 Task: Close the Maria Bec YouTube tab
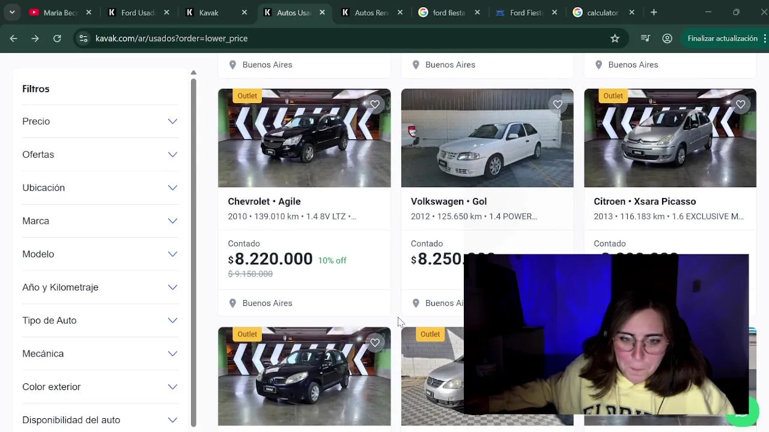click(88, 12)
